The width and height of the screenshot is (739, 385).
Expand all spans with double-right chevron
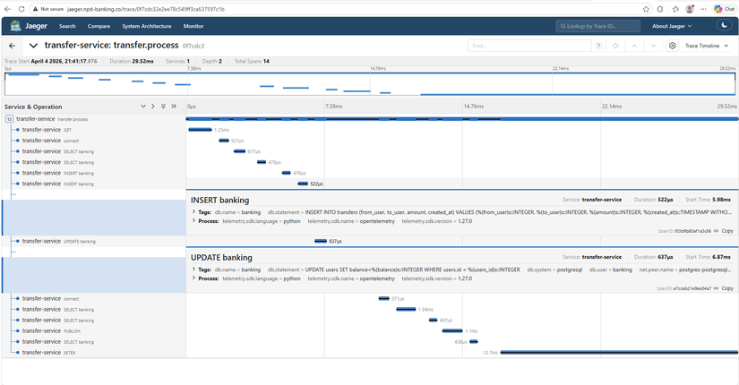pyautogui.click(x=174, y=107)
